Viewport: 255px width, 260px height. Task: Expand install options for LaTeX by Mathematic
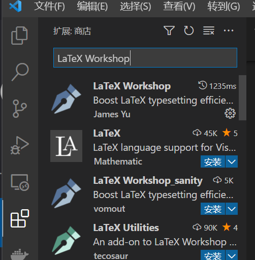(232, 161)
